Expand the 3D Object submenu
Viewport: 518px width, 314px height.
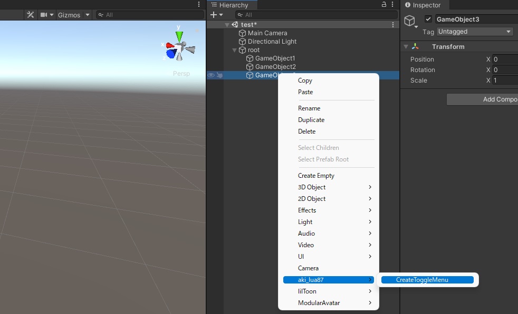point(329,187)
